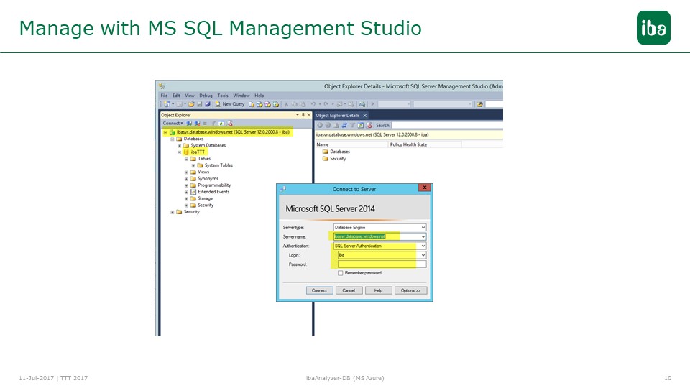
Task: Expand the System Tables node
Action: tap(193, 165)
